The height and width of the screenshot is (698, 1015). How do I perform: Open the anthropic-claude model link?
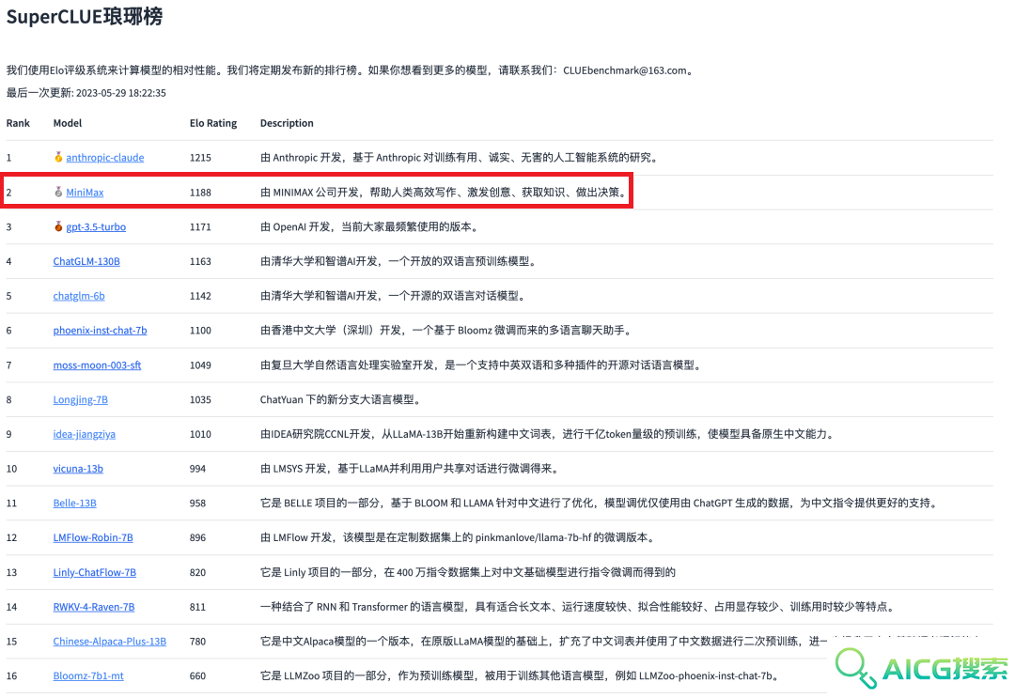coord(105,157)
